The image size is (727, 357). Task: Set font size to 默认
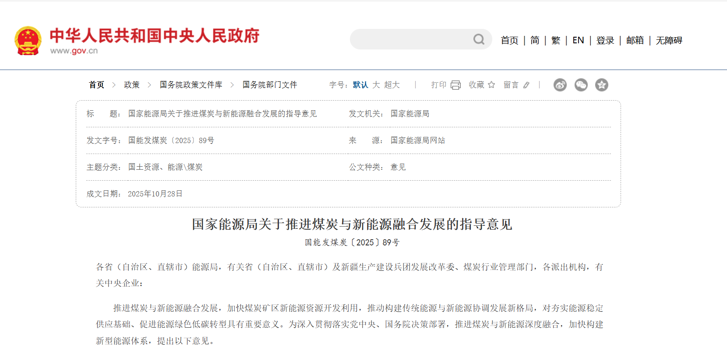[x=360, y=85]
